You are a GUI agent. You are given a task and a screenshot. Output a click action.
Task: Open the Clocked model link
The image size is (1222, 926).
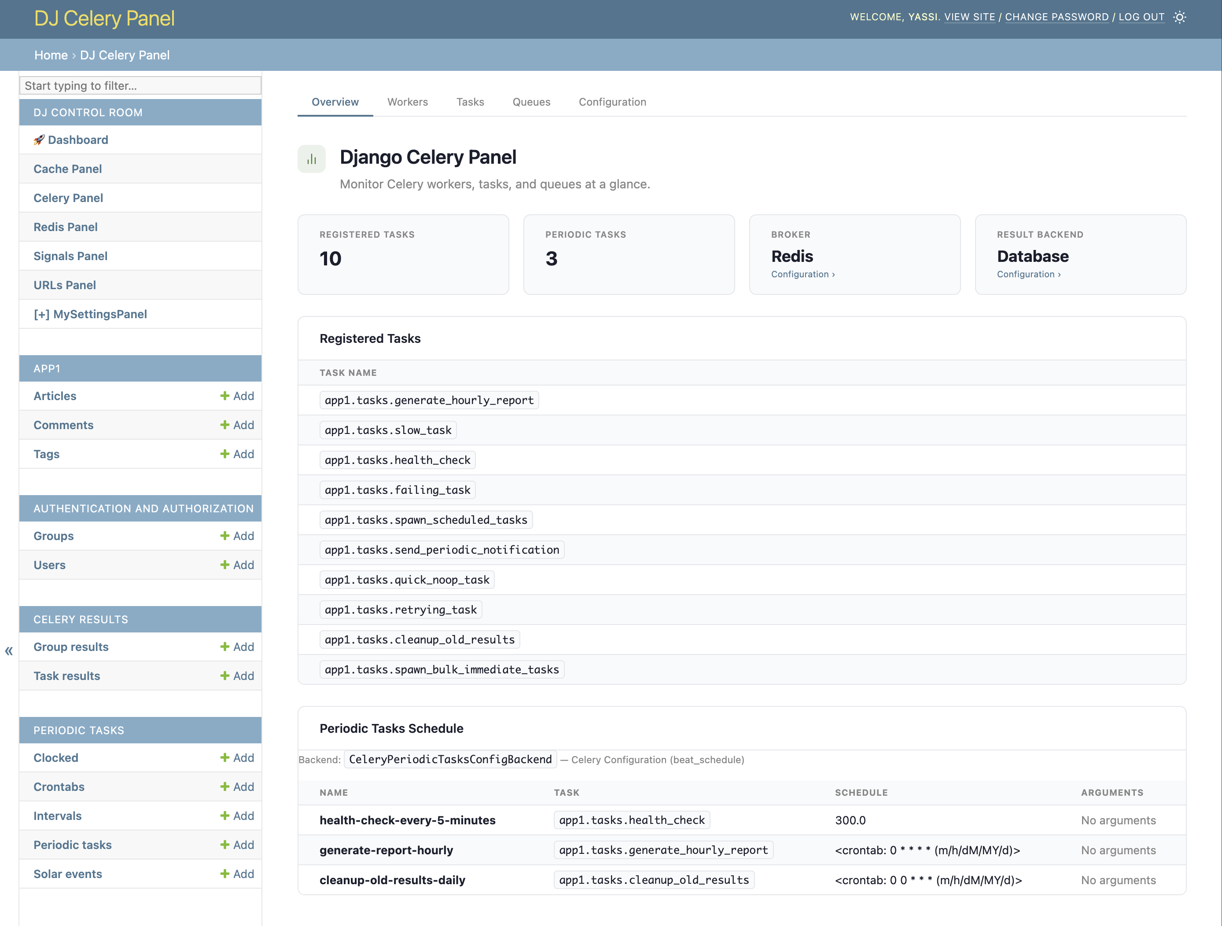tap(56, 757)
